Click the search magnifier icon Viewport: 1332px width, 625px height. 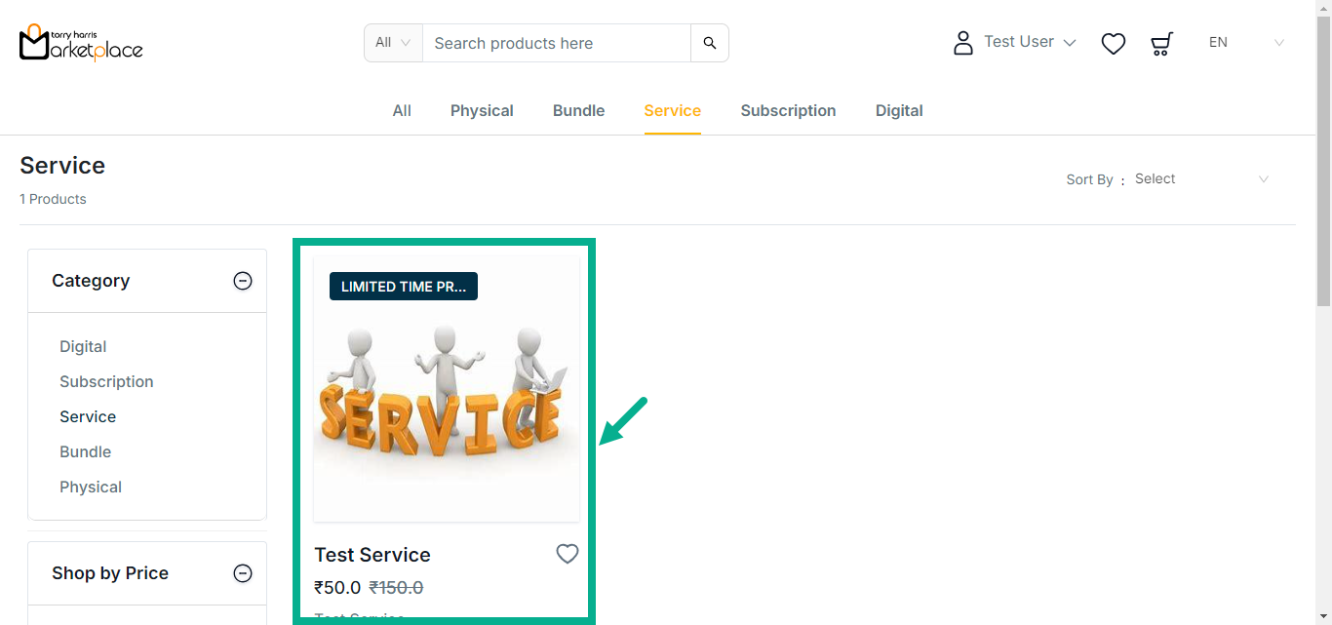click(x=710, y=43)
